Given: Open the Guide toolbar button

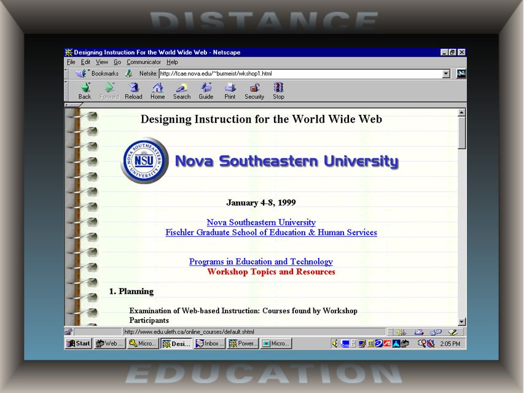Looking at the screenshot, I should click(x=206, y=91).
